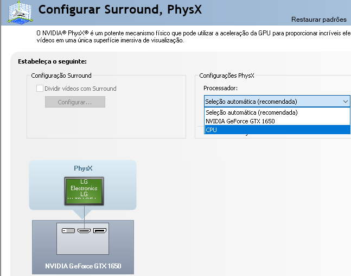The image size is (351, 276).
Task: Select CPU as PhysX processor
Action: pyautogui.click(x=211, y=130)
